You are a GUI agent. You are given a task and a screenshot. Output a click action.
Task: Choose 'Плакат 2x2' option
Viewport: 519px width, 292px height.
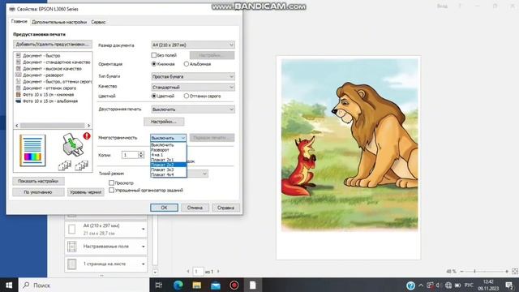point(169,165)
